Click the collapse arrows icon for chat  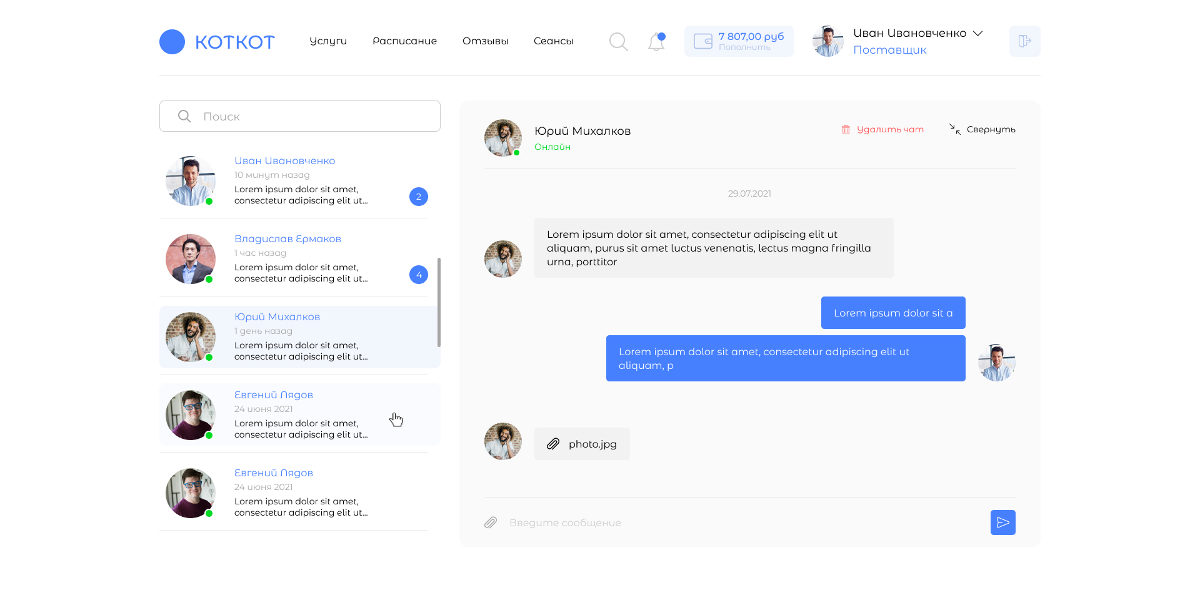point(955,129)
